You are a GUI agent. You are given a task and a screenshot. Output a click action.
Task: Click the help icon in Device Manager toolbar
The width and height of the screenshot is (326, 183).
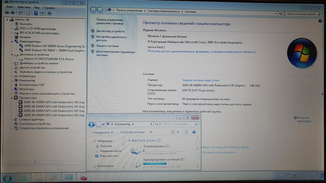[x=36, y=13]
